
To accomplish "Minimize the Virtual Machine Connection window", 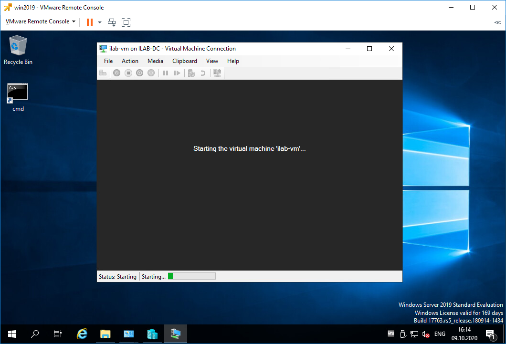I will 348,49.
